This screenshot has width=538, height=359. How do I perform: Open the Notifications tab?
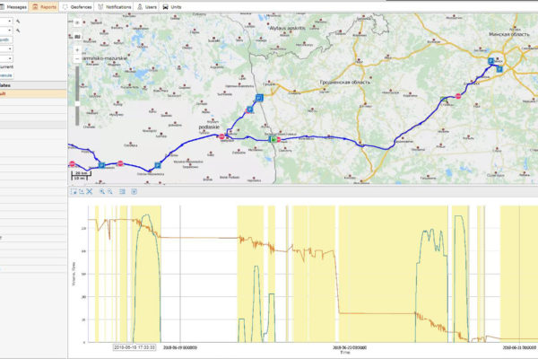pyautogui.click(x=117, y=6)
